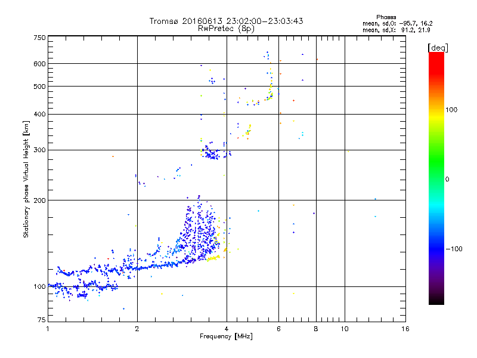Click the x-axis tick label '6'

click(278, 329)
